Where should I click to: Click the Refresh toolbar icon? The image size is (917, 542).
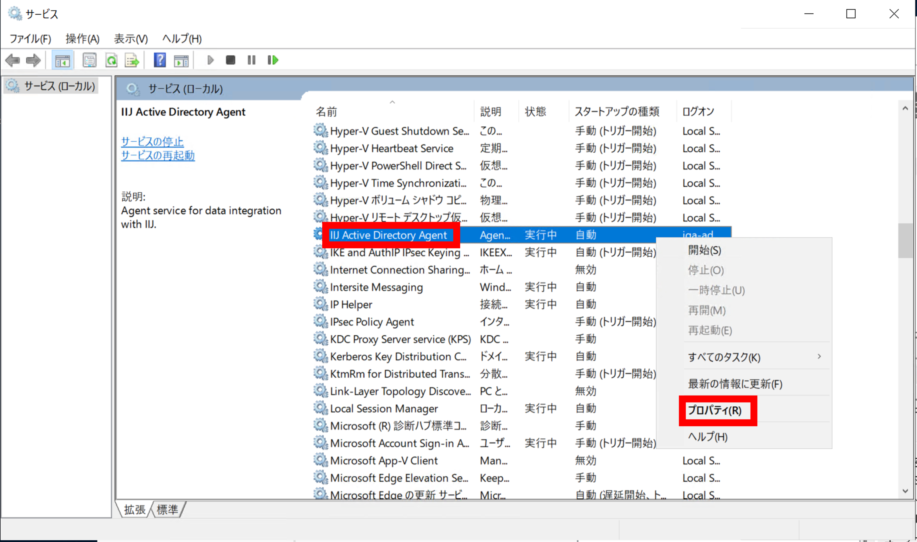[111, 60]
